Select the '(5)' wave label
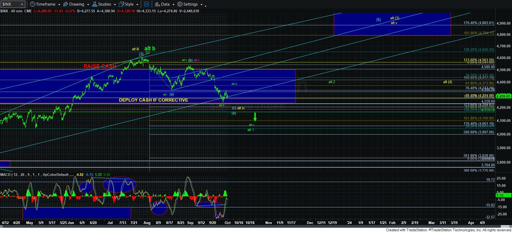This screenshot has height=232, width=512. click(378, 20)
